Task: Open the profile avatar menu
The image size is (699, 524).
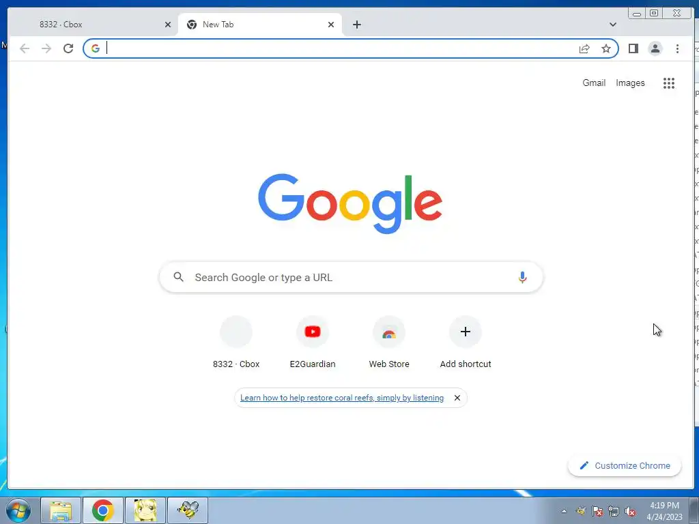Action: click(x=655, y=48)
